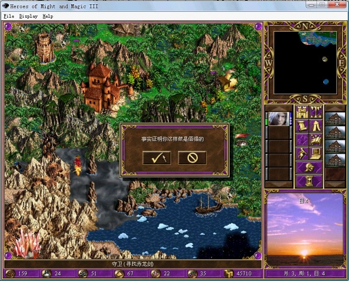Screen dimensions: 349x281
Task: Open the spellbook Cast Spell icon
Action: pyautogui.click(x=316, y=140)
